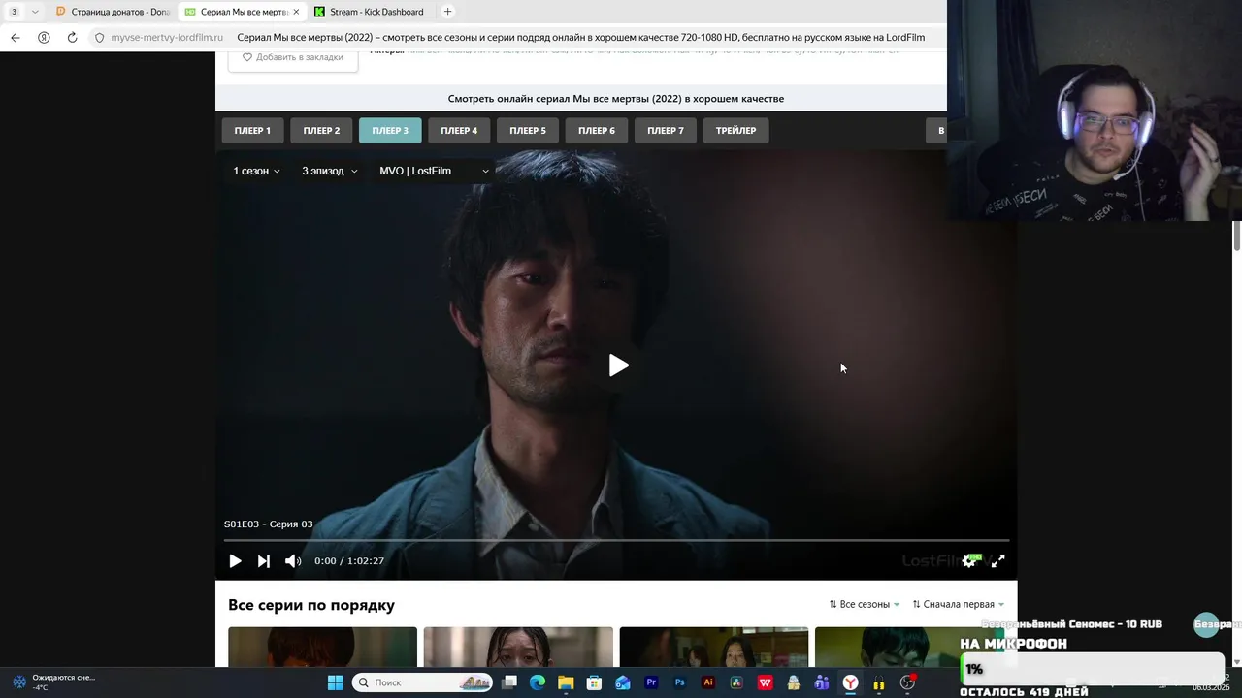
Task: Open Task View on the taskbar
Action: click(x=508, y=682)
